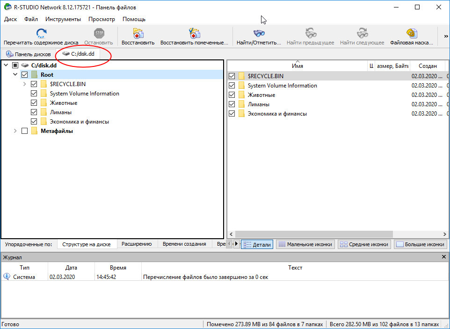Uncheck System Volume Information in left tree
Image resolution: width=450 pixels, height=329 pixels.
tap(34, 94)
